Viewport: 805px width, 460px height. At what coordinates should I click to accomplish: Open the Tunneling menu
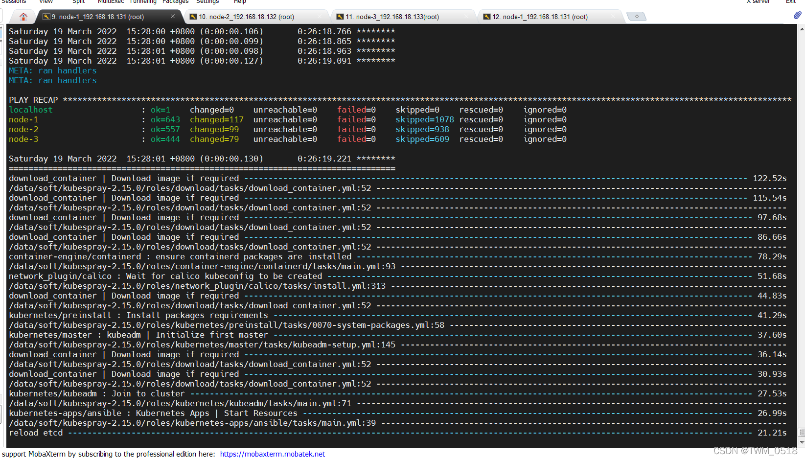pos(143,2)
